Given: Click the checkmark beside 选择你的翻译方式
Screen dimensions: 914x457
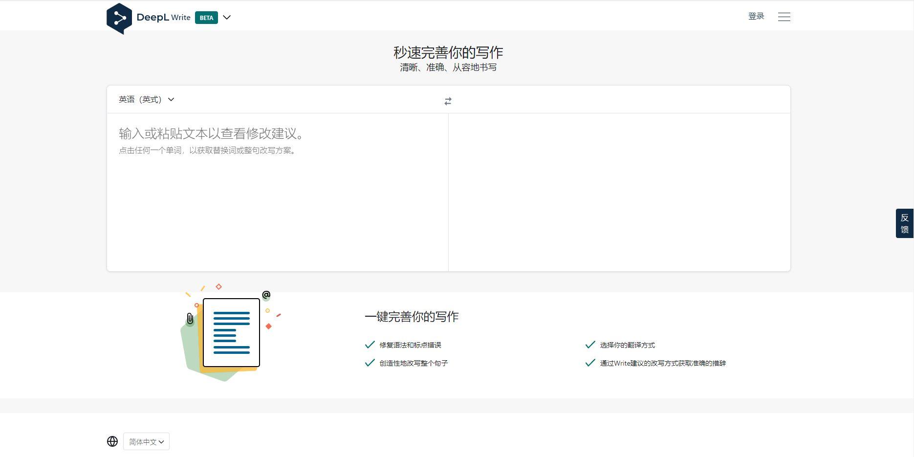Looking at the screenshot, I should [590, 345].
